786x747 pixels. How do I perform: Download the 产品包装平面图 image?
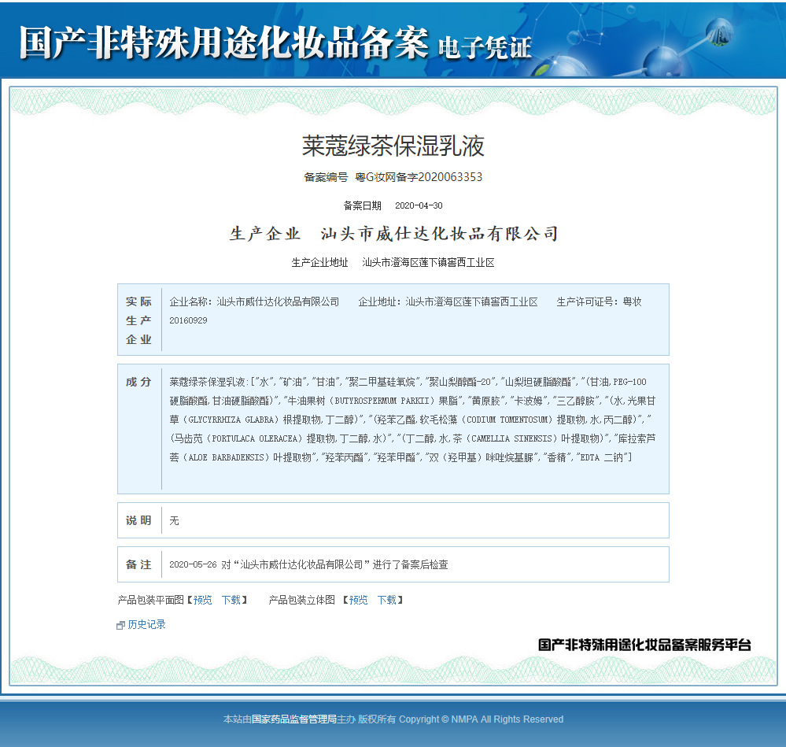pos(231,600)
